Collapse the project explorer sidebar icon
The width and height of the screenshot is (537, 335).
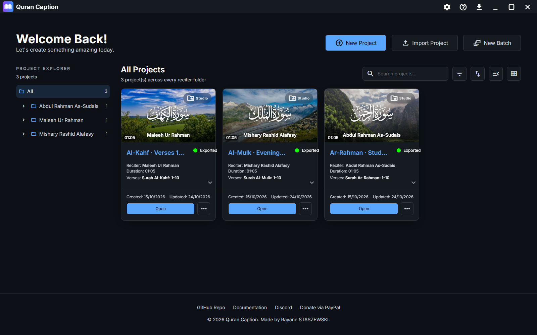pyautogui.click(x=496, y=74)
